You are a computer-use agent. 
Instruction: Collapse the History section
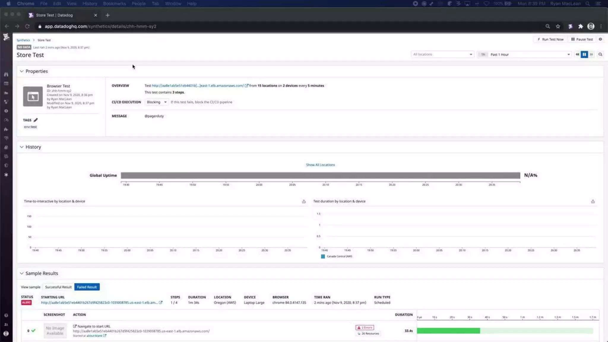pyautogui.click(x=22, y=147)
